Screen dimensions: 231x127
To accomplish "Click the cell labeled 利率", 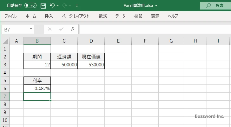I will [37, 81].
